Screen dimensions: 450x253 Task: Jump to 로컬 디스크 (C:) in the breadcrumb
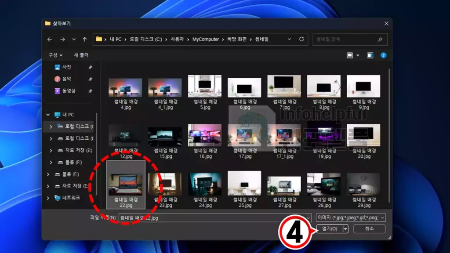point(146,39)
